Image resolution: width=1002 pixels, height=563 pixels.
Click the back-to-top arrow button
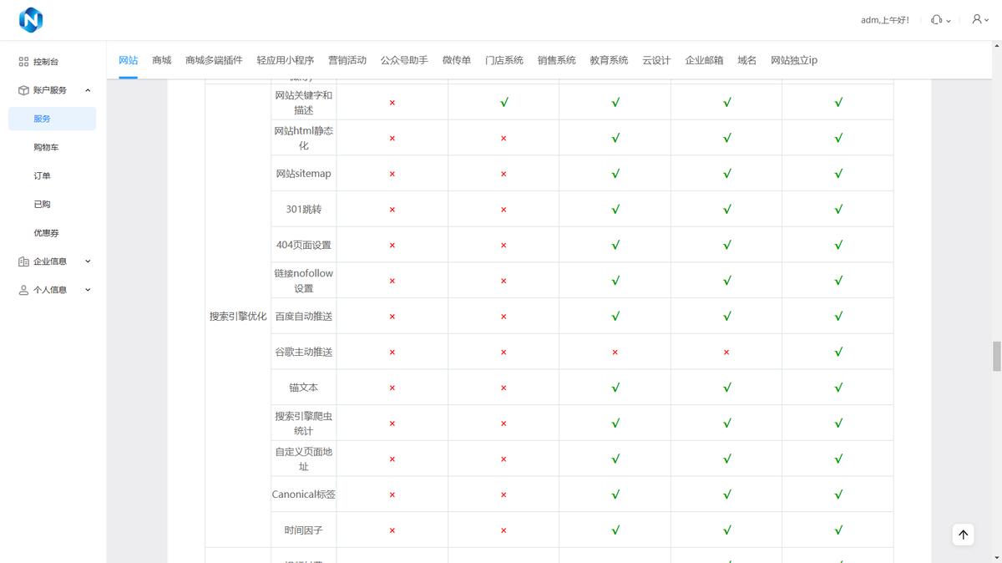(x=963, y=534)
